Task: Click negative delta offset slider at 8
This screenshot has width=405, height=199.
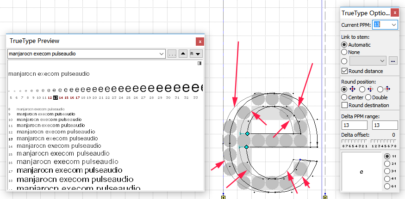Action: (x=343, y=141)
